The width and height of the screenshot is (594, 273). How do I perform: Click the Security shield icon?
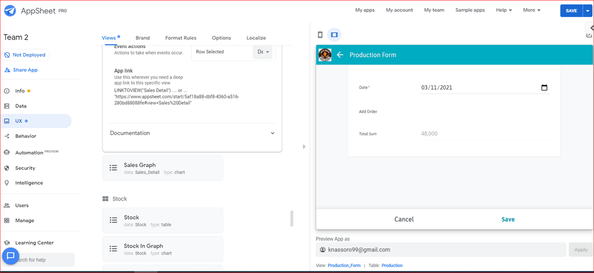[x=7, y=168]
